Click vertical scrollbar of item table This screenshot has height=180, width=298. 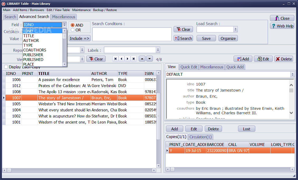click(x=159, y=119)
